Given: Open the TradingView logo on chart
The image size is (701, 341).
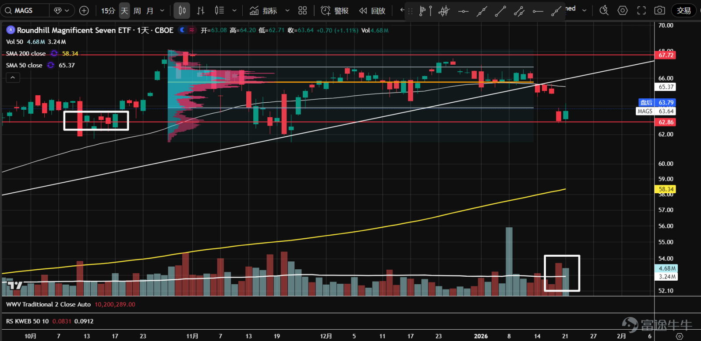Looking at the screenshot, I should pos(15,285).
